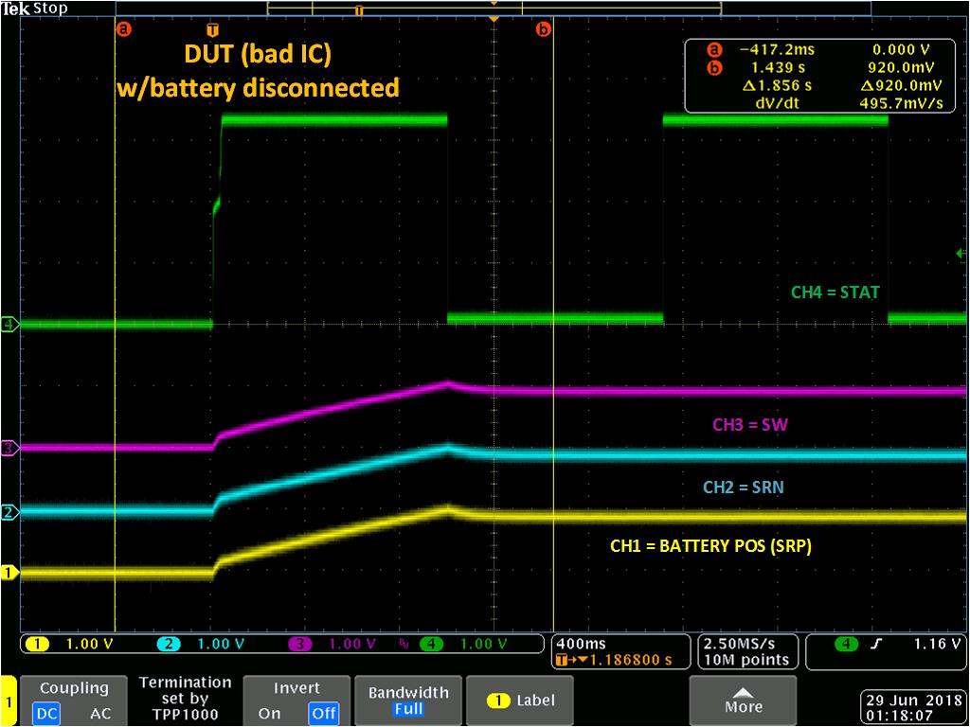Click channel 1 ground reference marker
970x727 pixels.
9,573
